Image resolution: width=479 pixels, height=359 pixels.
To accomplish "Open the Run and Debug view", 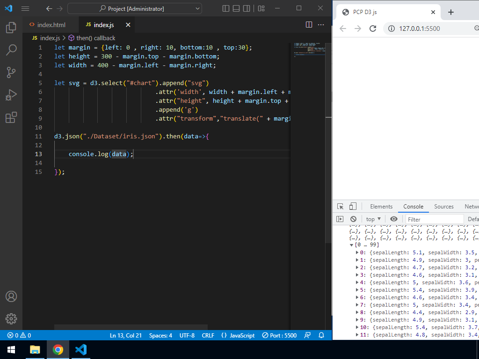I will pyautogui.click(x=11, y=95).
